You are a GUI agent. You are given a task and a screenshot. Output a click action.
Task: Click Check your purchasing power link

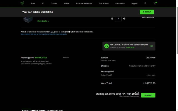(x=129, y=96)
